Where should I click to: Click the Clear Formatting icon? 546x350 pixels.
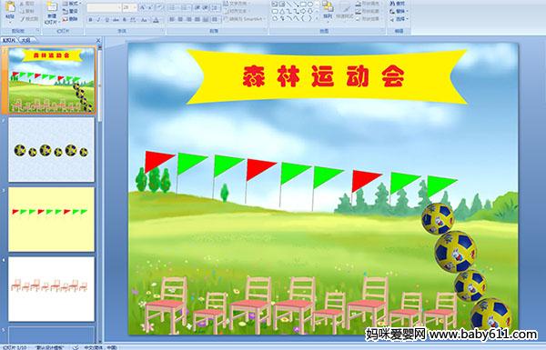coord(160,7)
